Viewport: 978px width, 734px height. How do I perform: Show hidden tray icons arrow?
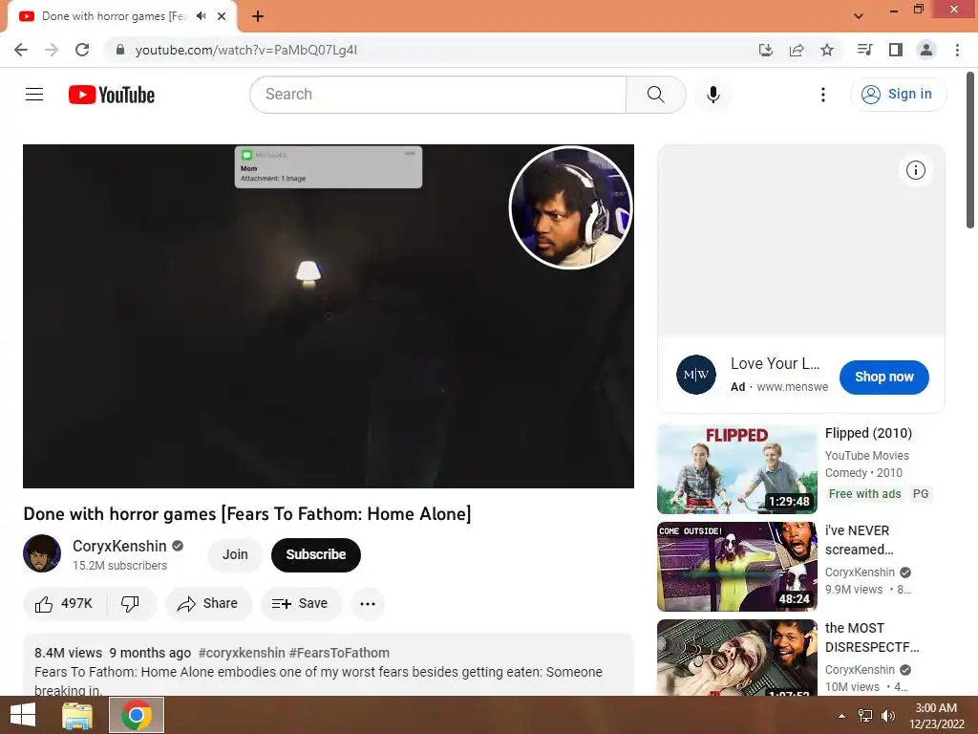tap(841, 716)
